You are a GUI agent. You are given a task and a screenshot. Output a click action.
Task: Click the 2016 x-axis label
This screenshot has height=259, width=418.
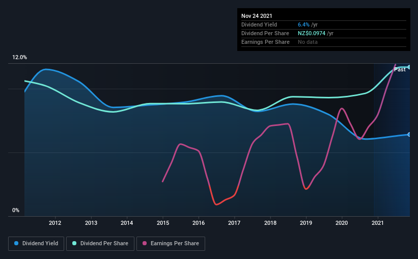[x=199, y=223]
